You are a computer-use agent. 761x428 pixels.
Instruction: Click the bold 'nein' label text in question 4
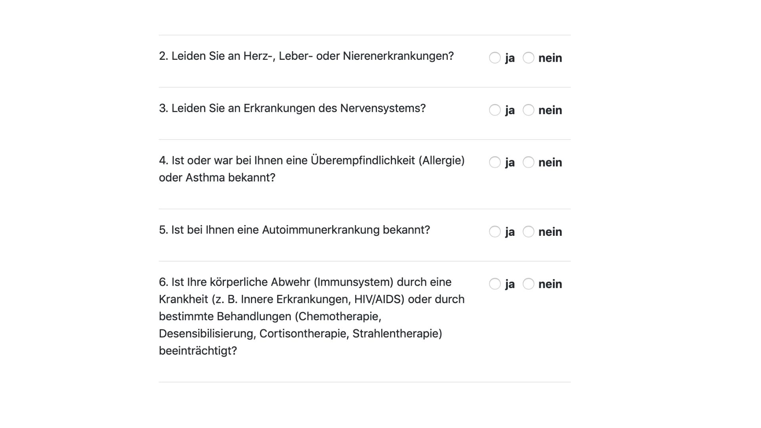tap(550, 162)
